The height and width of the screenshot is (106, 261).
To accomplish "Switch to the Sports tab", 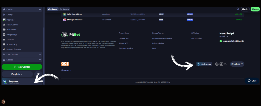I will coord(64,9).
